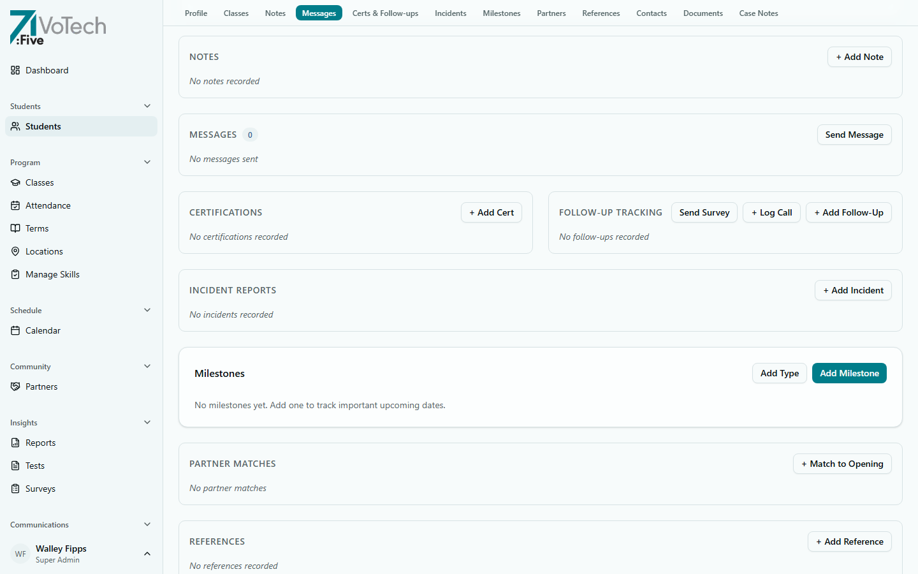Open Surveys via its sidebar icon

pos(15,489)
